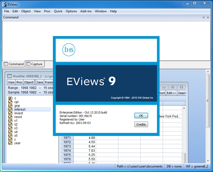Image resolution: width=213 pixels, height=172 pixels.
Task: Click the workfile Object toolbar button
Action: [29, 82]
